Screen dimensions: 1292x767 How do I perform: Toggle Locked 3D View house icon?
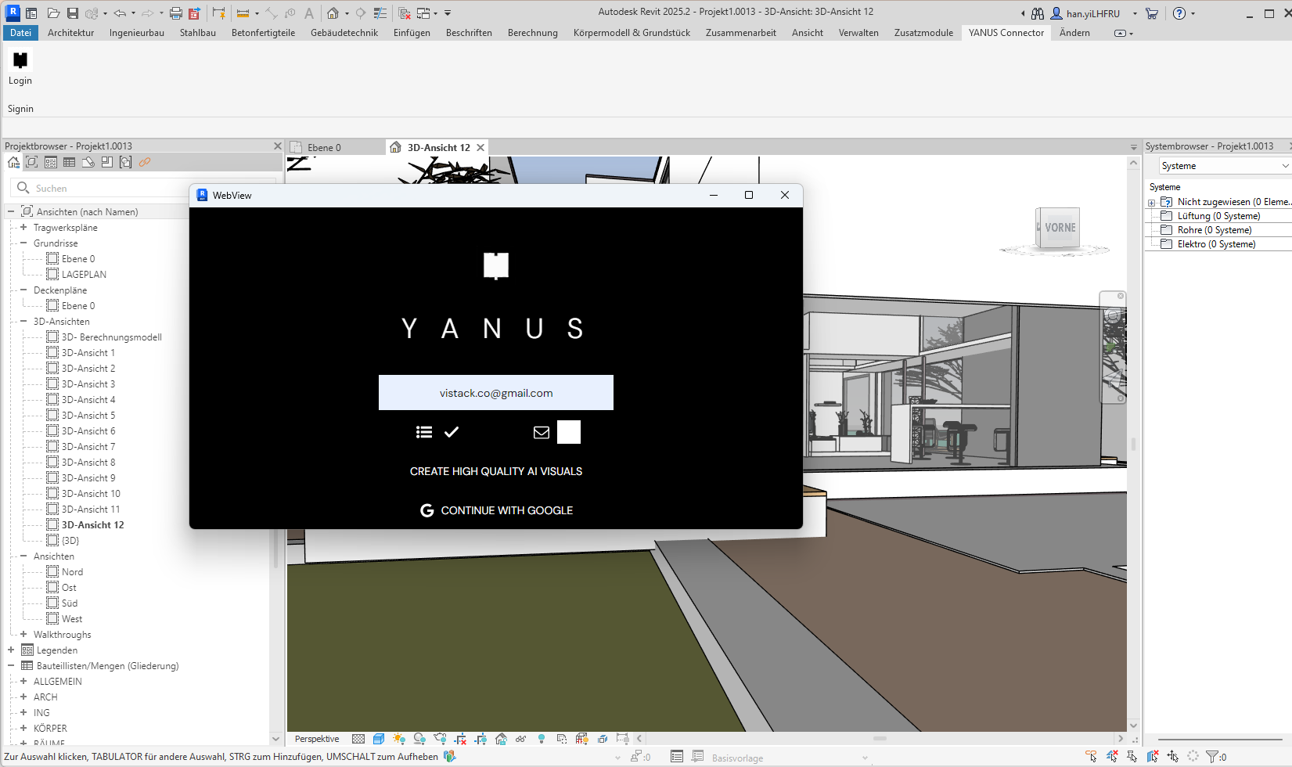coord(501,739)
